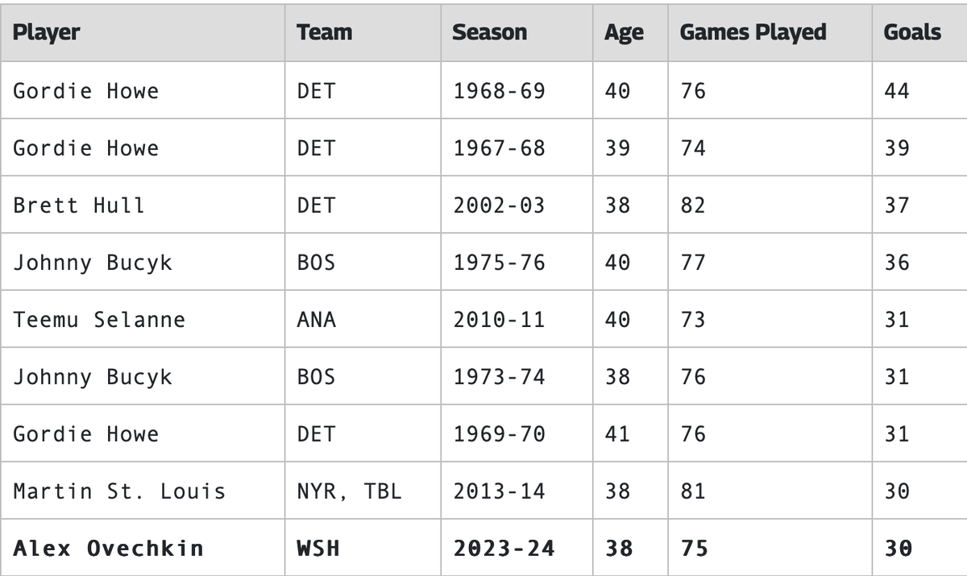Image resolution: width=967 pixels, height=576 pixels.
Task: Click the age 41 cell
Action: 617,434
